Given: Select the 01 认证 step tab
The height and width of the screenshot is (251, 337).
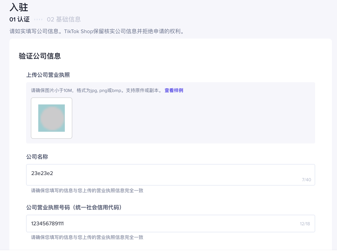Looking at the screenshot, I should click(19, 19).
